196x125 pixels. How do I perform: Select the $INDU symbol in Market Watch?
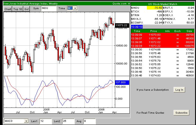click(135, 8)
